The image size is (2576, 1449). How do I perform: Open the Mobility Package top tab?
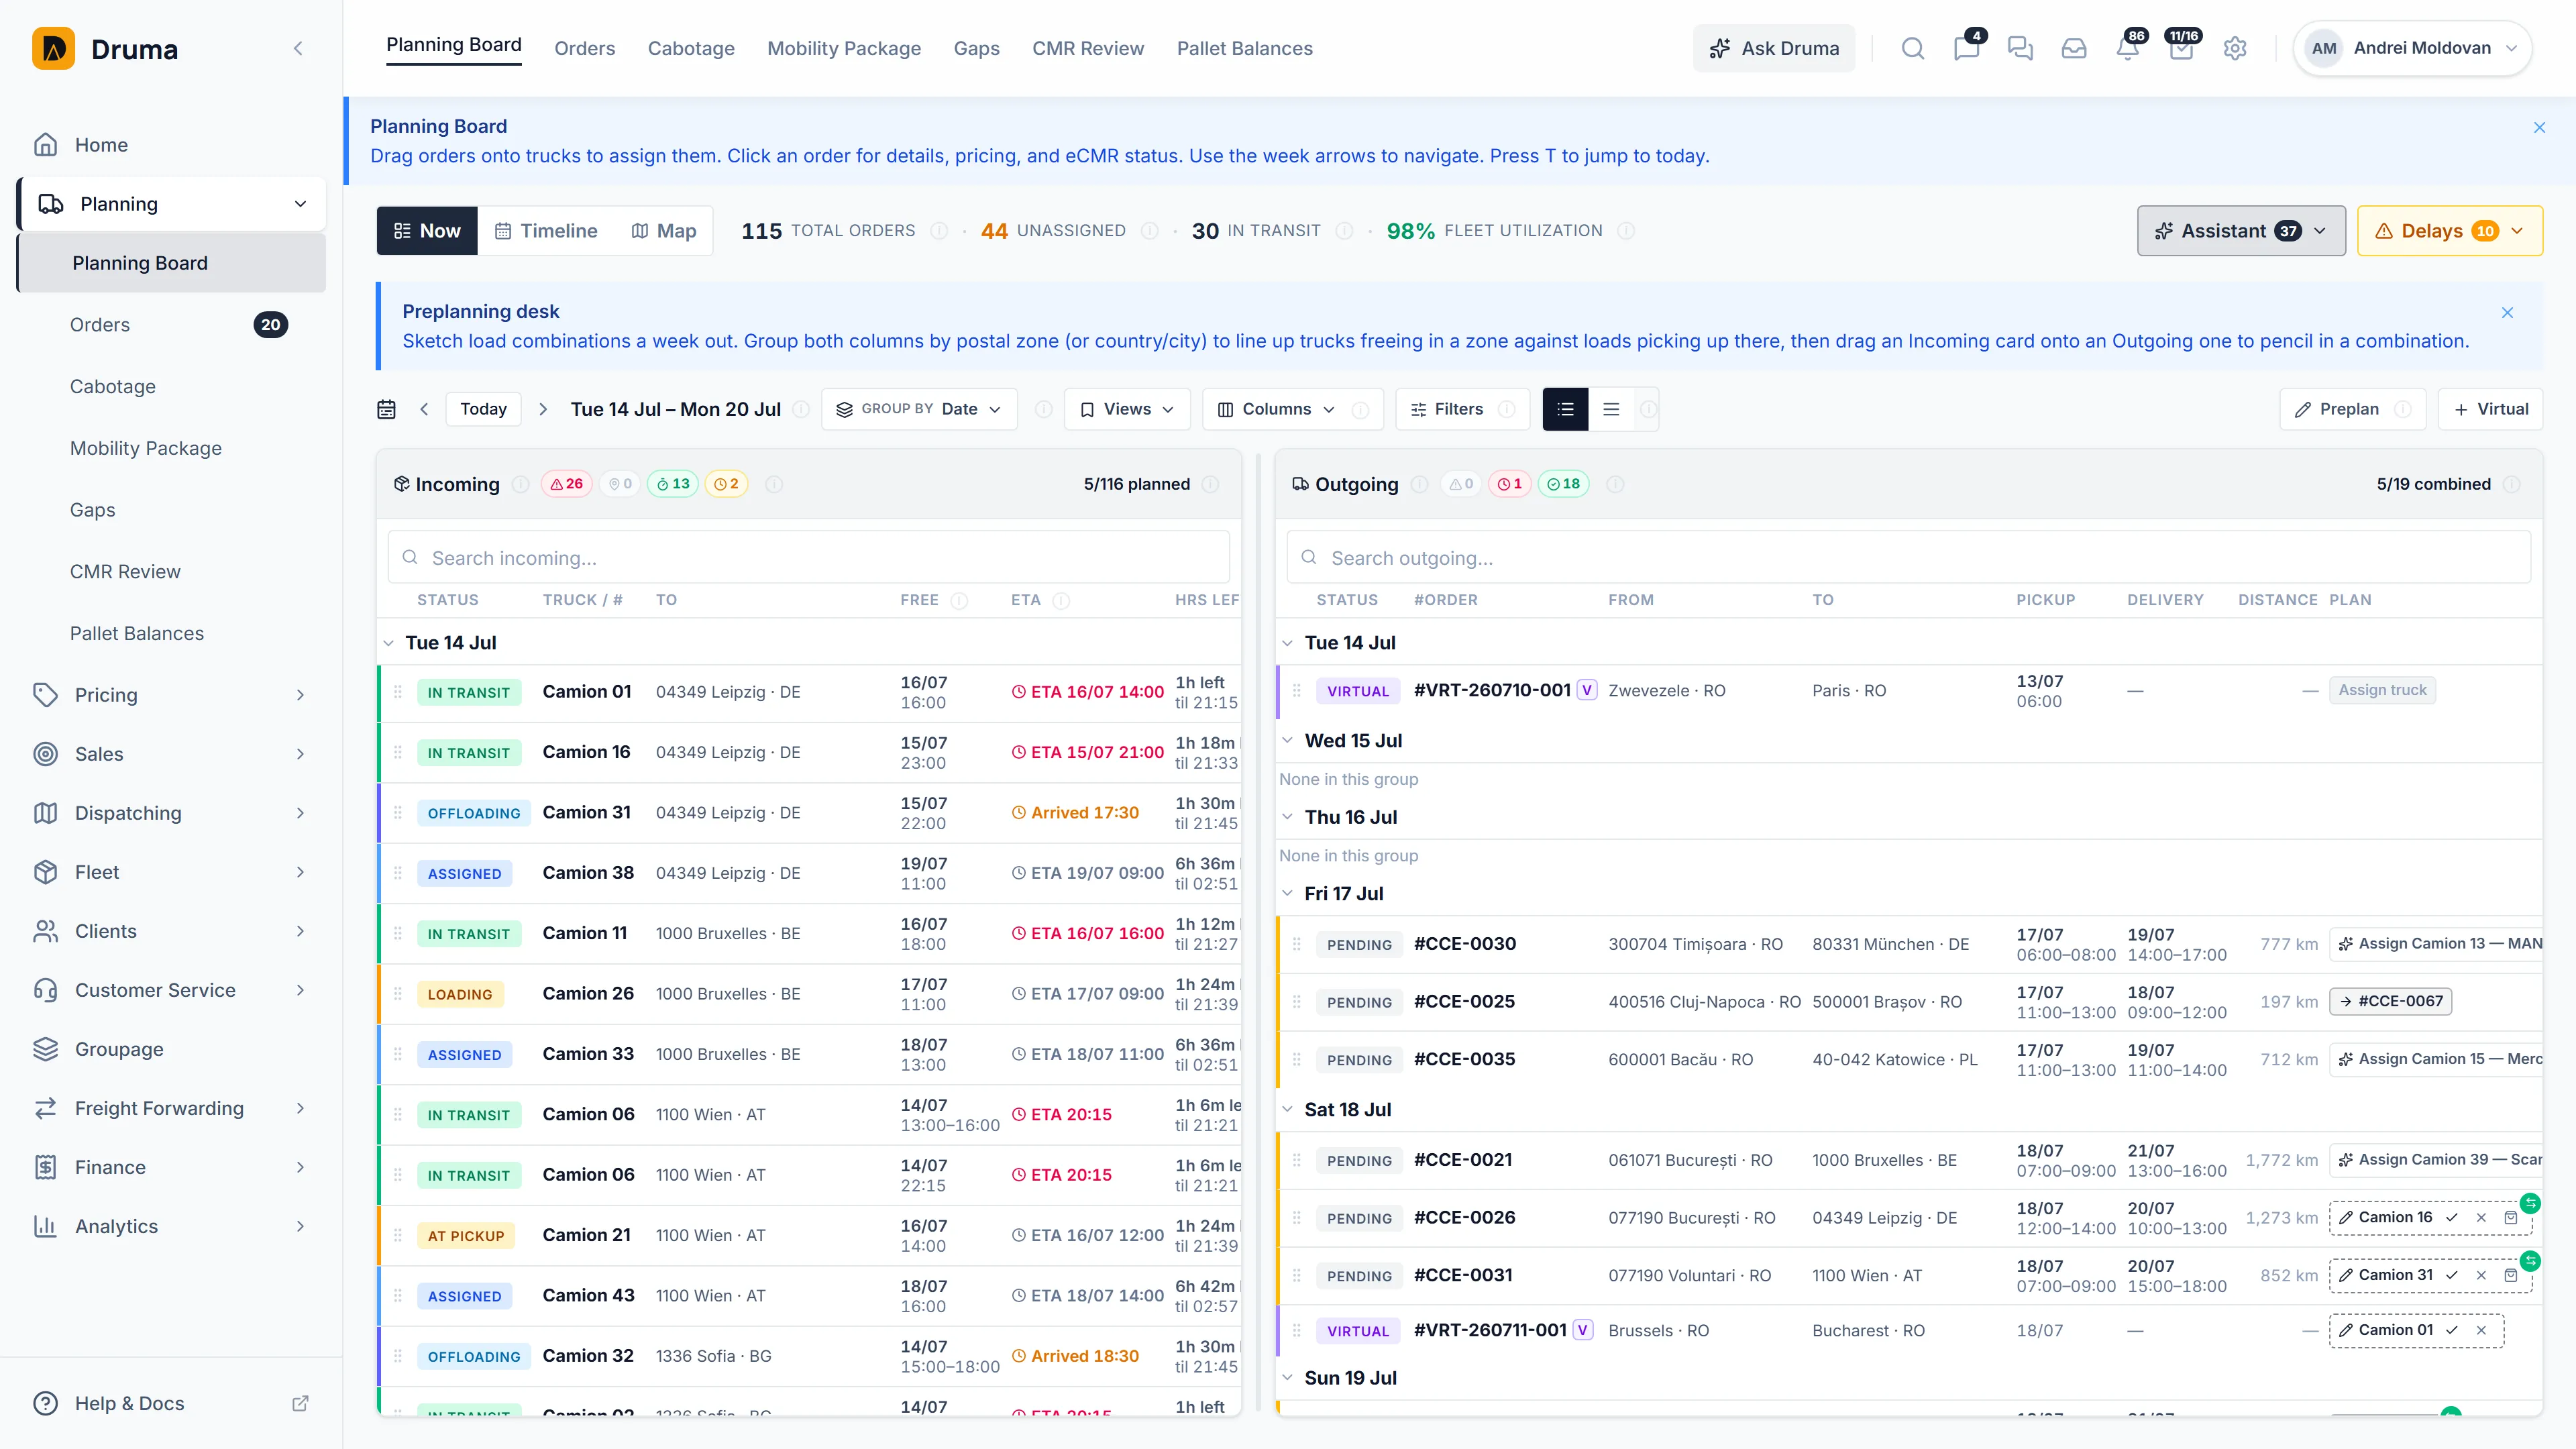tap(844, 48)
